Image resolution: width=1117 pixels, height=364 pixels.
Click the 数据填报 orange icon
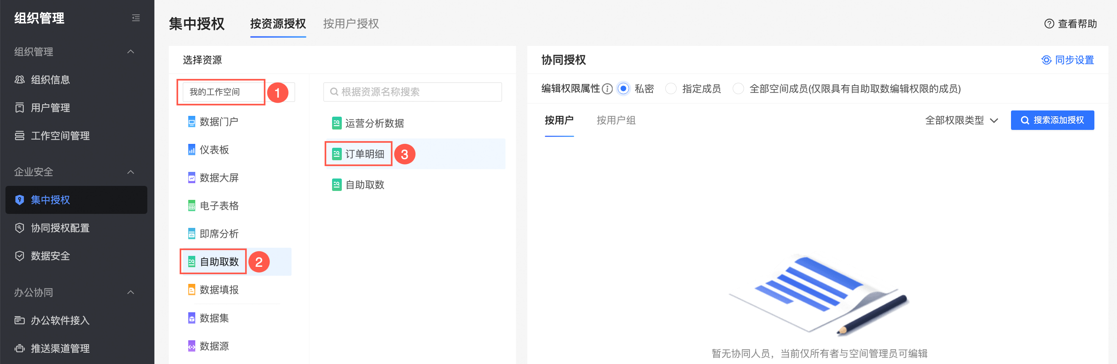point(192,290)
